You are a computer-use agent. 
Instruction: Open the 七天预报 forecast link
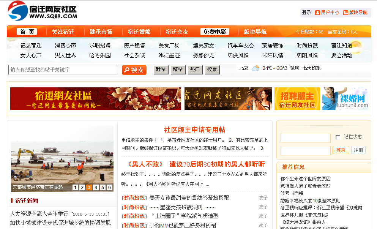point(311,68)
